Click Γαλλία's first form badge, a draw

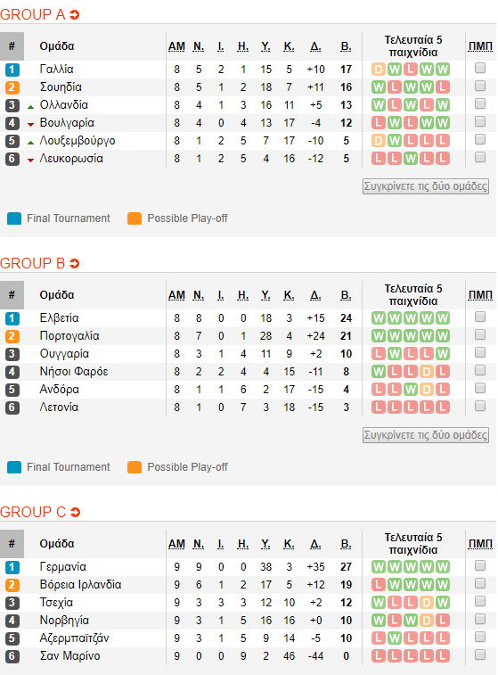(x=379, y=70)
